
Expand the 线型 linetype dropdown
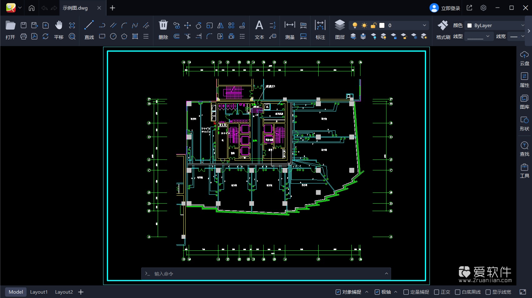coord(479,37)
